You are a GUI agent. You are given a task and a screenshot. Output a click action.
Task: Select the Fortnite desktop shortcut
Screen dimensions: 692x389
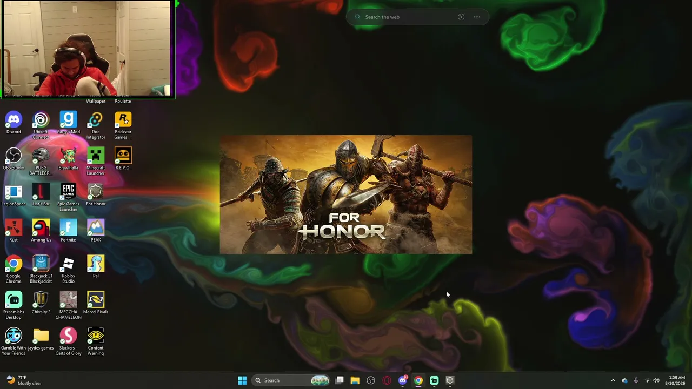[x=68, y=231]
